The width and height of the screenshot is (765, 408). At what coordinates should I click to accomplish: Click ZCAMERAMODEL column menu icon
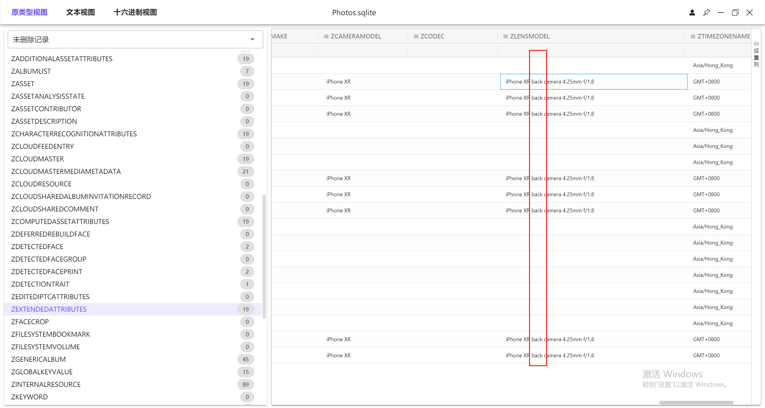coord(326,36)
